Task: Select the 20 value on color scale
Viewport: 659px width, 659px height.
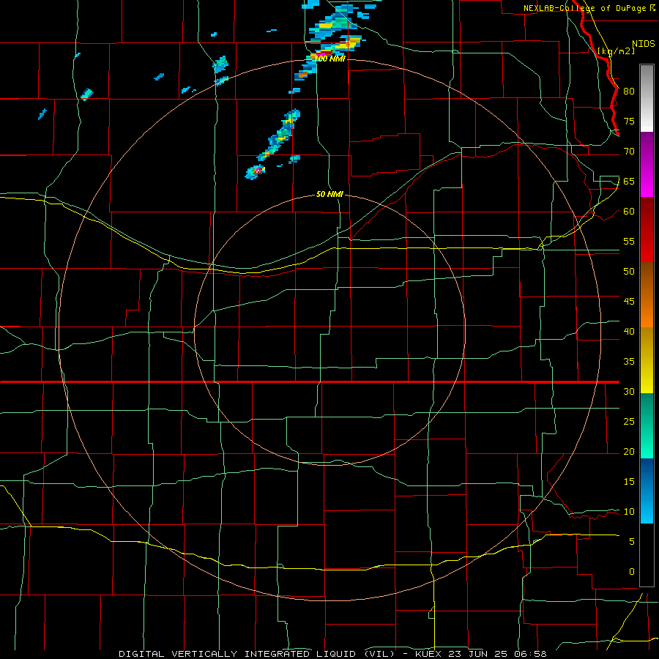Action: pos(629,452)
